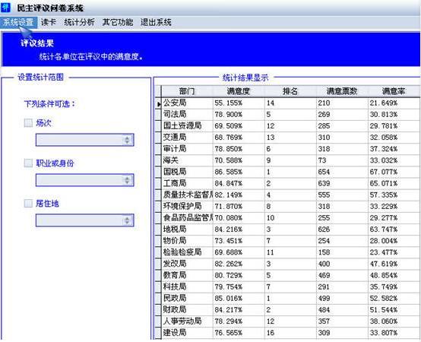Select the 地税局 cell
This screenshot has height=342, width=421.
[187, 230]
